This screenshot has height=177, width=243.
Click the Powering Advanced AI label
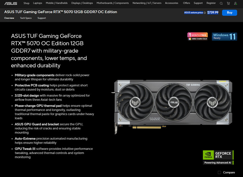218,163
